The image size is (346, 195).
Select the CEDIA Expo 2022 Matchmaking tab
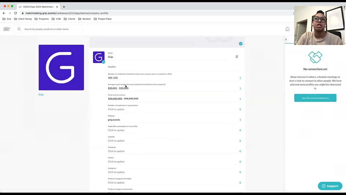[x=38, y=7]
